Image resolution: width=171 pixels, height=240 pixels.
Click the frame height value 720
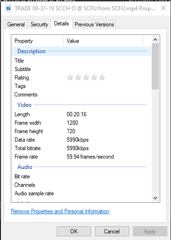[x=71, y=131]
